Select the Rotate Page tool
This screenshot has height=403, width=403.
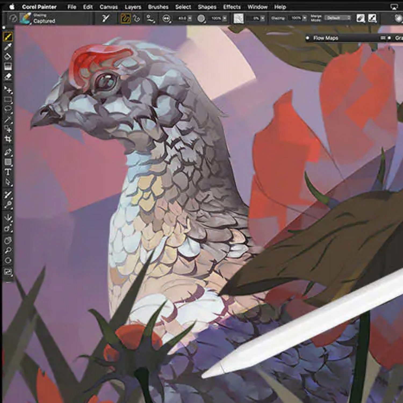(8, 260)
